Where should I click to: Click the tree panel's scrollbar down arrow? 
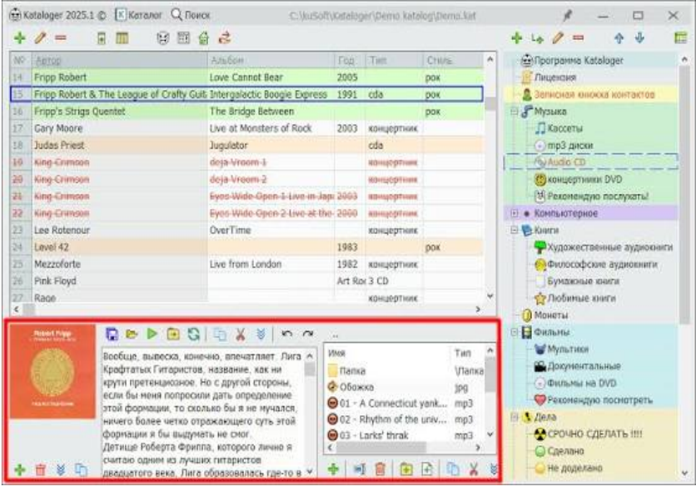click(x=684, y=474)
